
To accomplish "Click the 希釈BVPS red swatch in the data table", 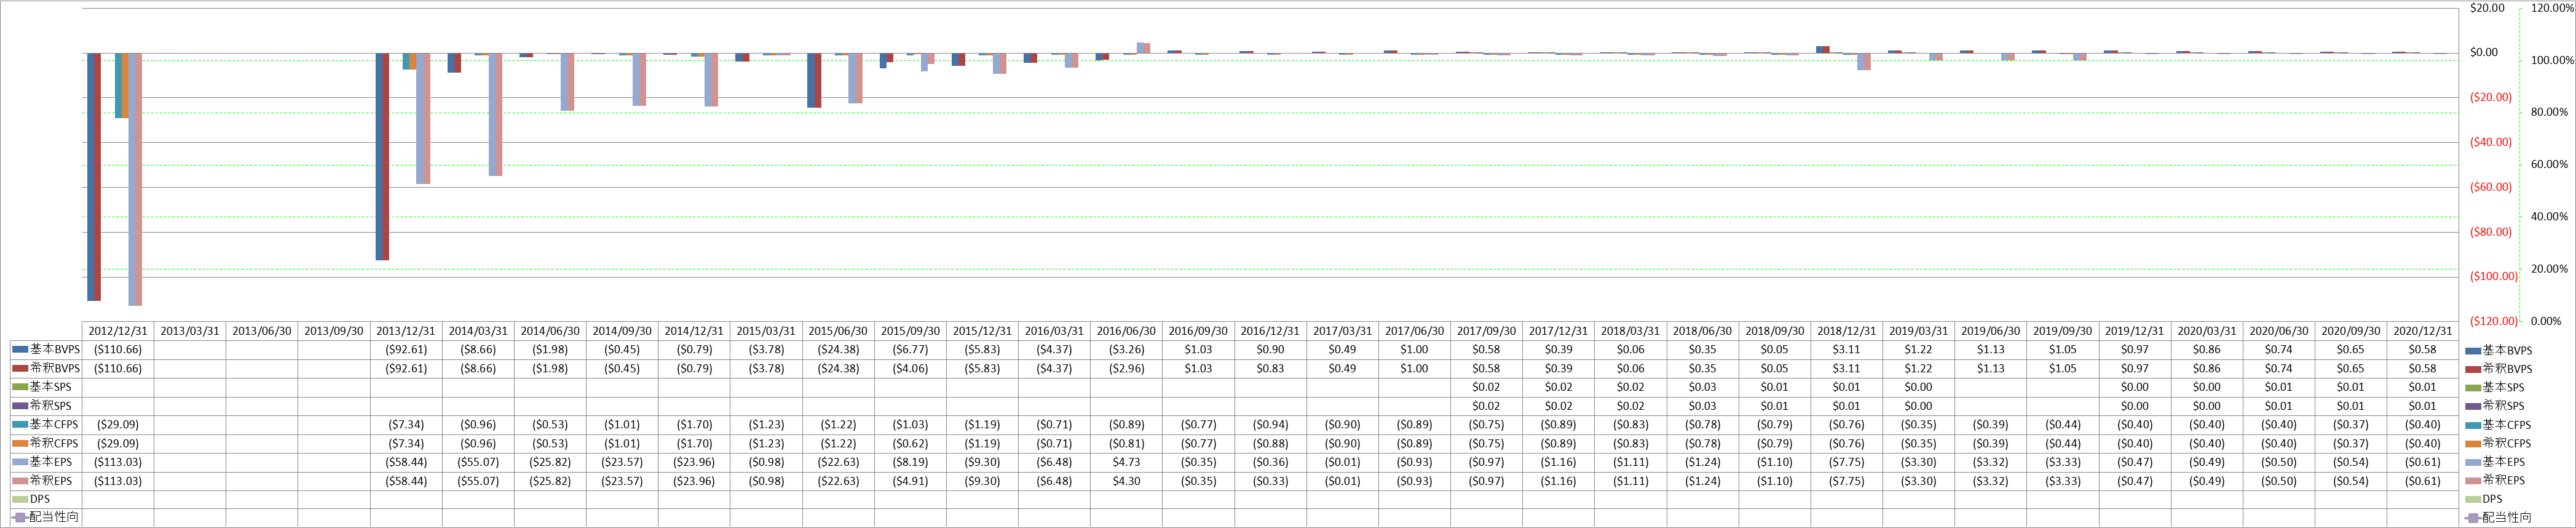I will pyautogui.click(x=21, y=369).
